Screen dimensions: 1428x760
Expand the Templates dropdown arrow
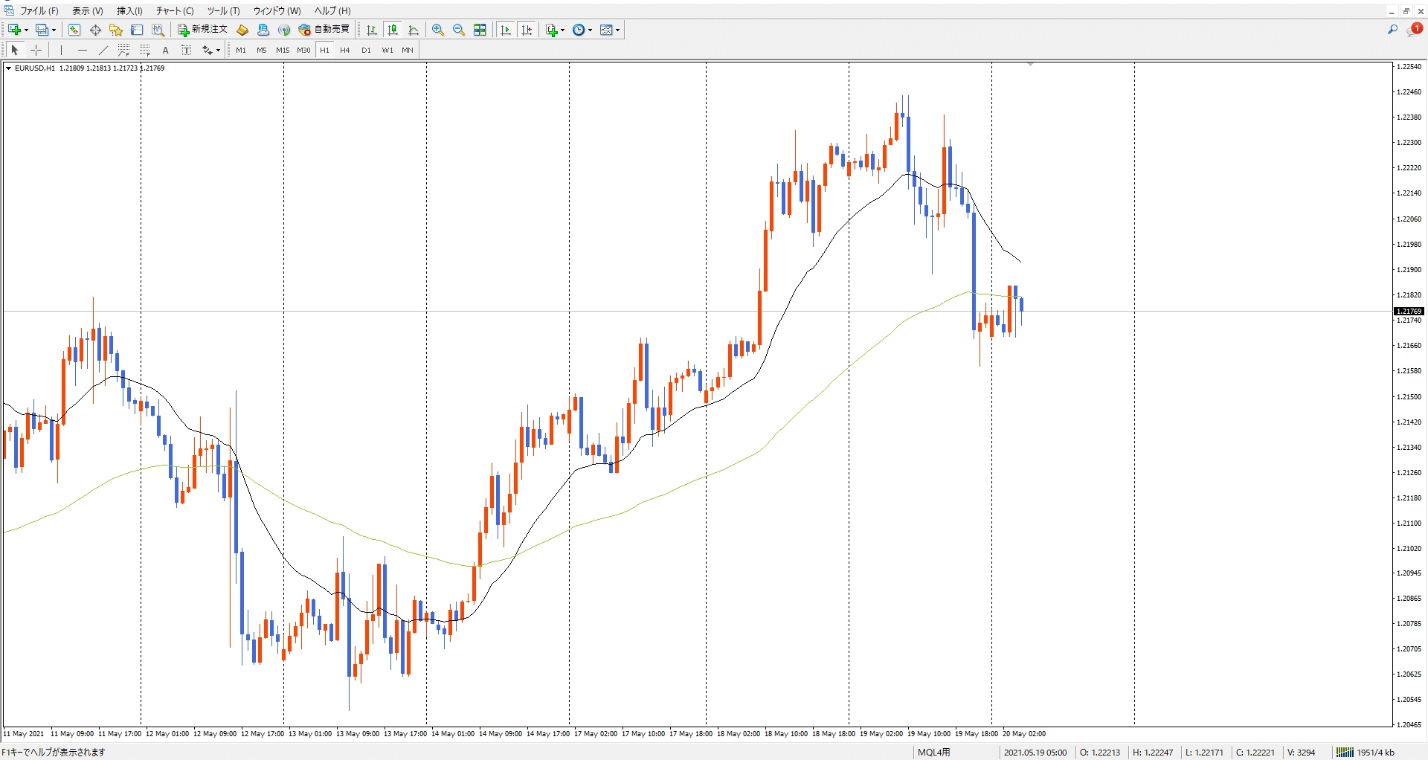(x=617, y=30)
